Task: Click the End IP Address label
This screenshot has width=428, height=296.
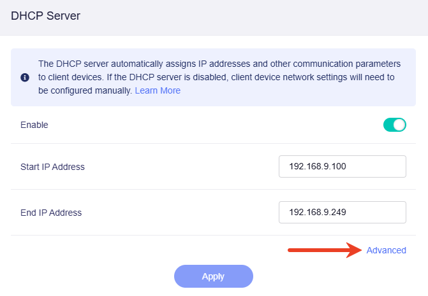Action: pyautogui.click(x=51, y=213)
